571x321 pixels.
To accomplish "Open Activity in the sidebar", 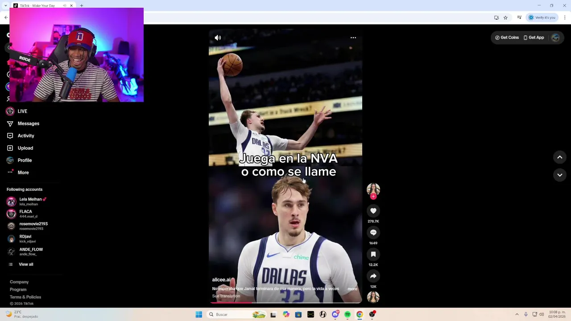I will (x=21, y=136).
